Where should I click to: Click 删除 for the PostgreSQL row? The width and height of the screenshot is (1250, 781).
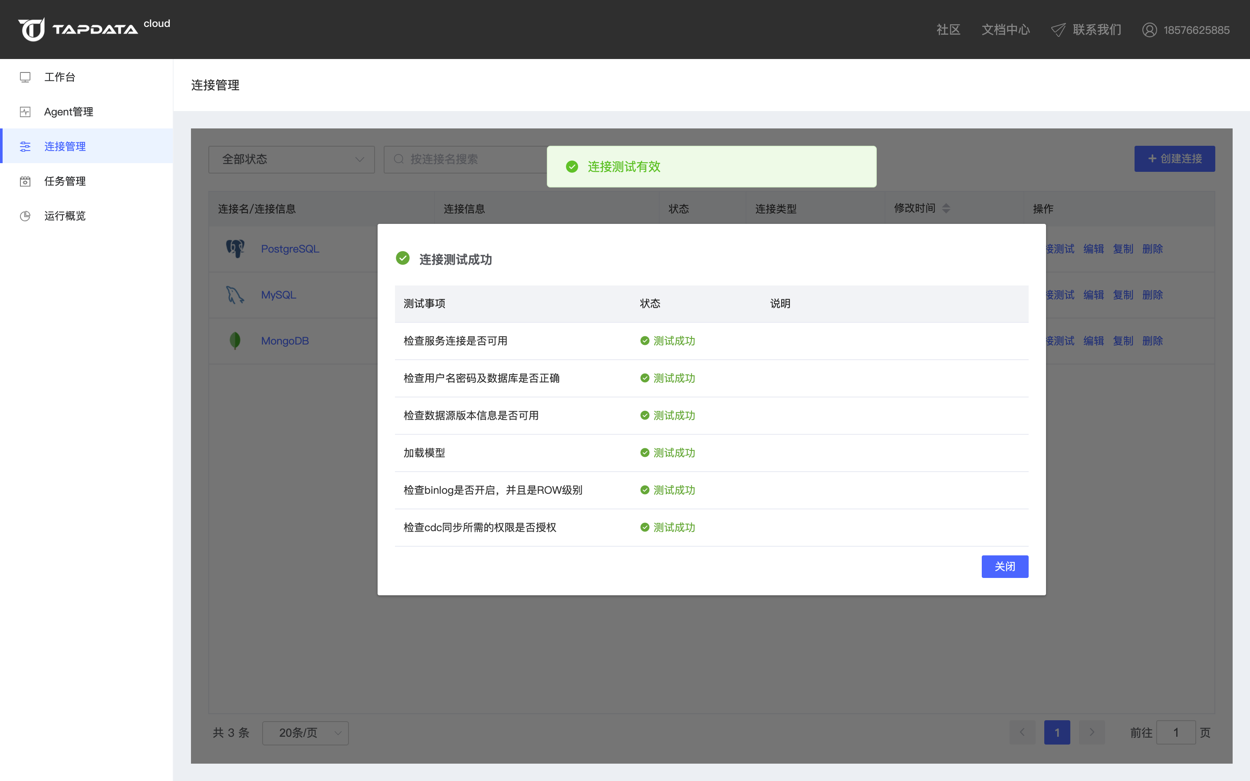[x=1152, y=249]
